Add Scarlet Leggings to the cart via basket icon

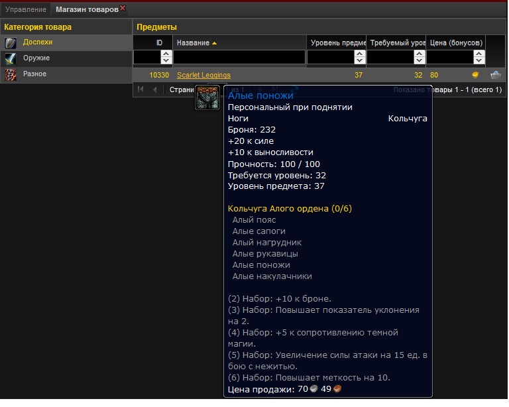495,75
